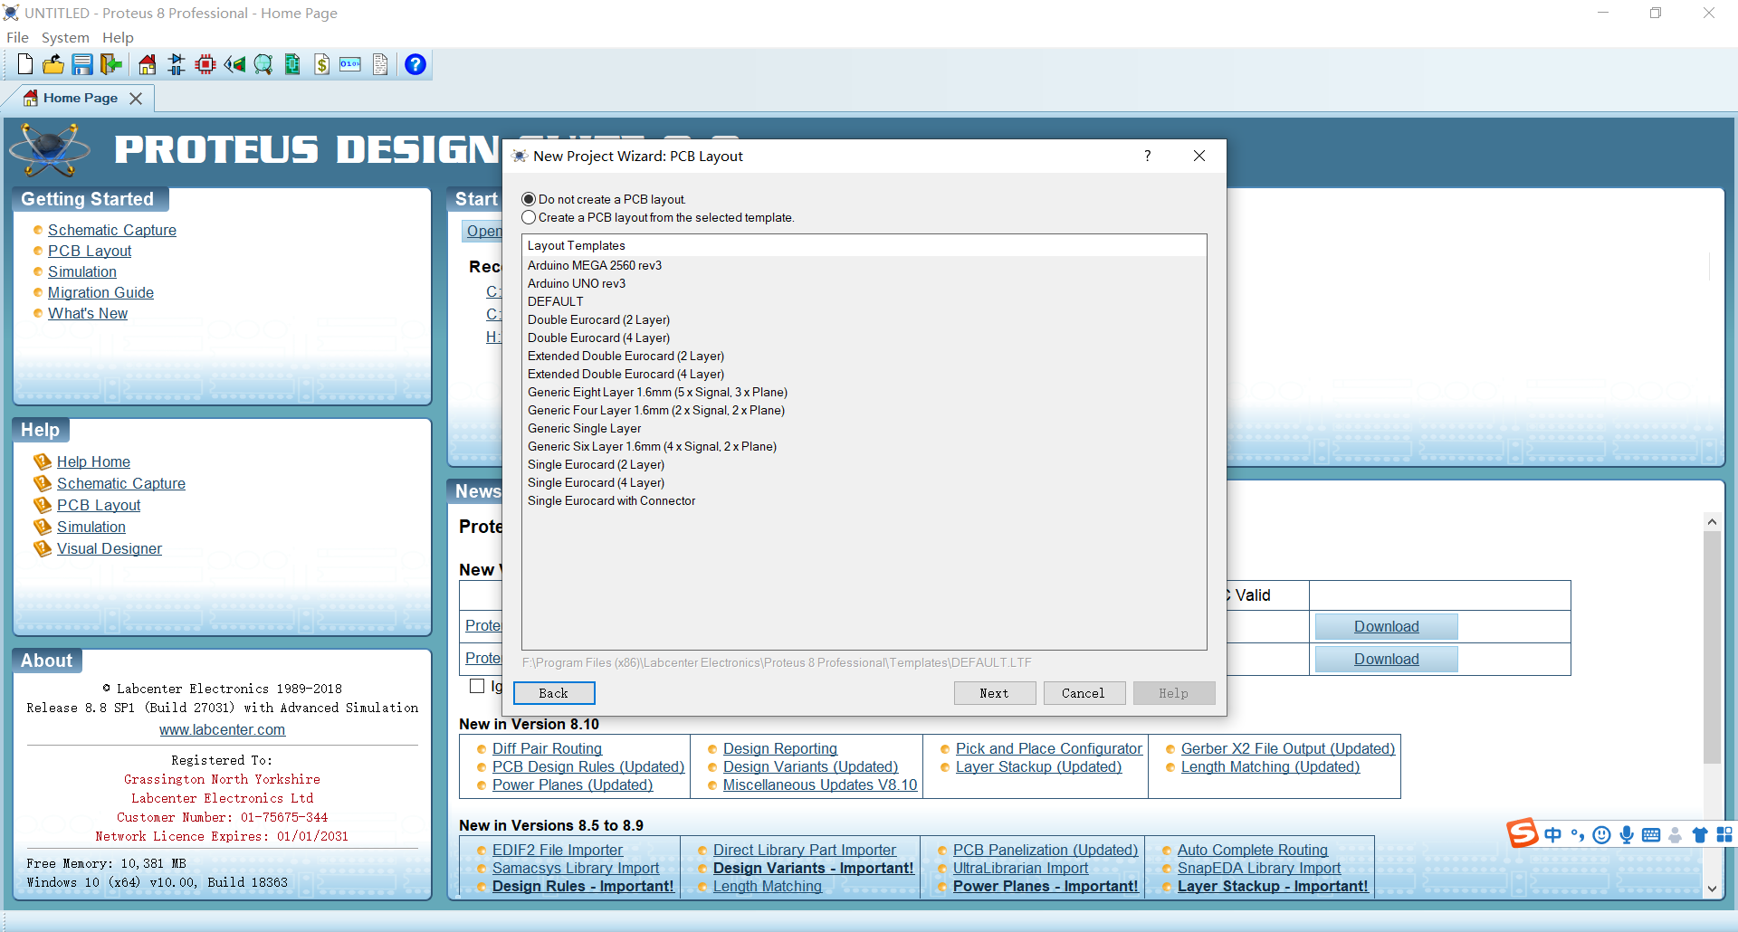The image size is (1738, 932).
Task: Open the Project Notes document icon
Action: click(x=380, y=64)
